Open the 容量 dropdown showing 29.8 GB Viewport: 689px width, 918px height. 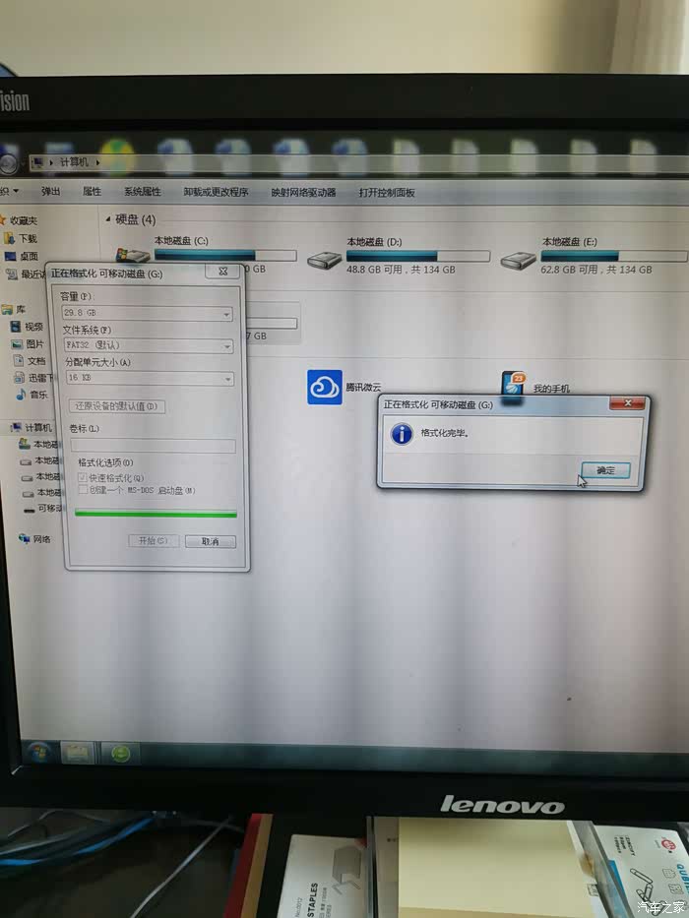click(x=147, y=313)
